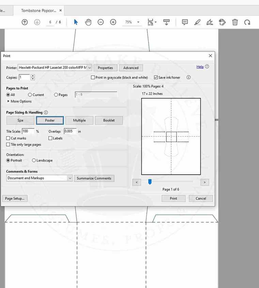The width and height of the screenshot is (259, 288).
Task: Open Page Setup dialog
Action: point(15,198)
